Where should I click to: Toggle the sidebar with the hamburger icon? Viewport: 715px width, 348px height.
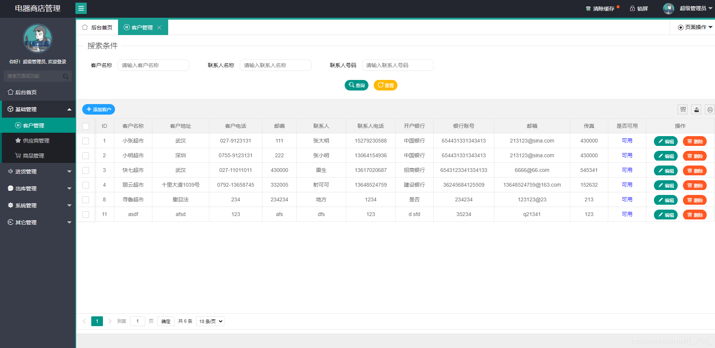[x=81, y=8]
